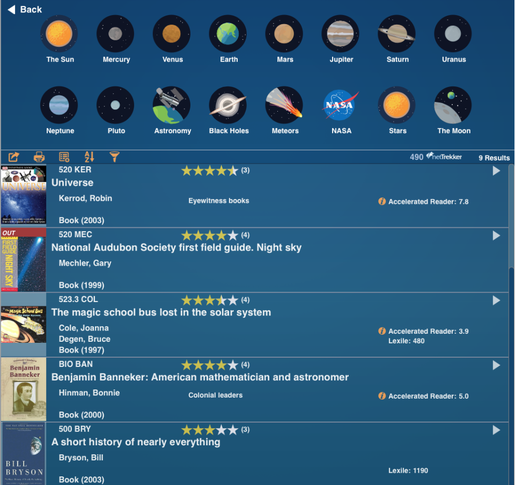This screenshot has width=515, height=485.
Task: Open Night Sky field guide cover
Action: click(x=23, y=260)
